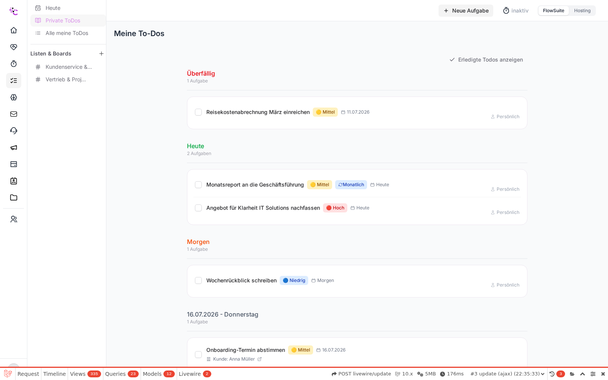Tick the Wochenrückblick schreiben checkbox
The height and width of the screenshot is (380, 608).
click(198, 280)
